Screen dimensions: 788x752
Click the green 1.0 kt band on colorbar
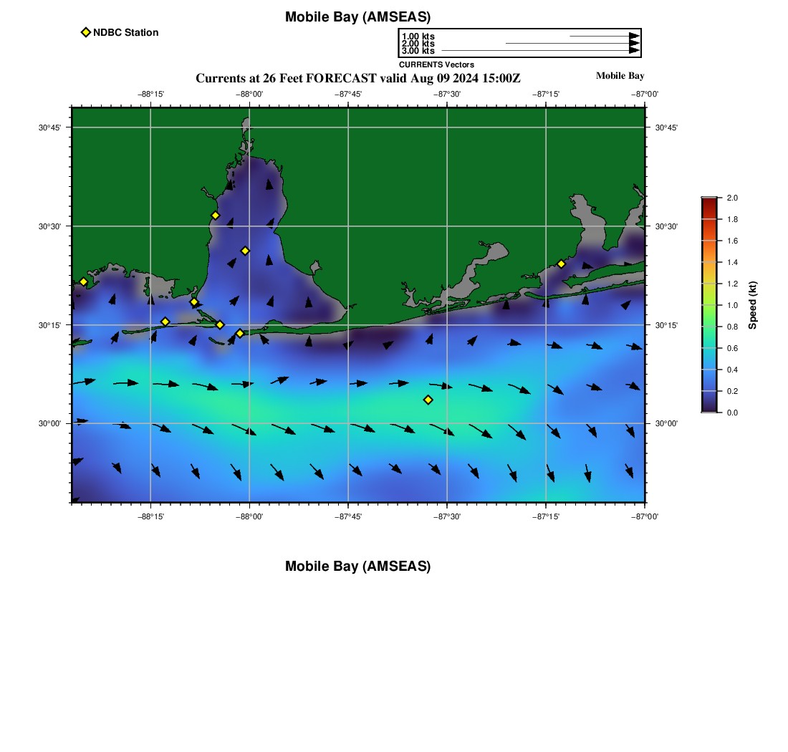[708, 305]
